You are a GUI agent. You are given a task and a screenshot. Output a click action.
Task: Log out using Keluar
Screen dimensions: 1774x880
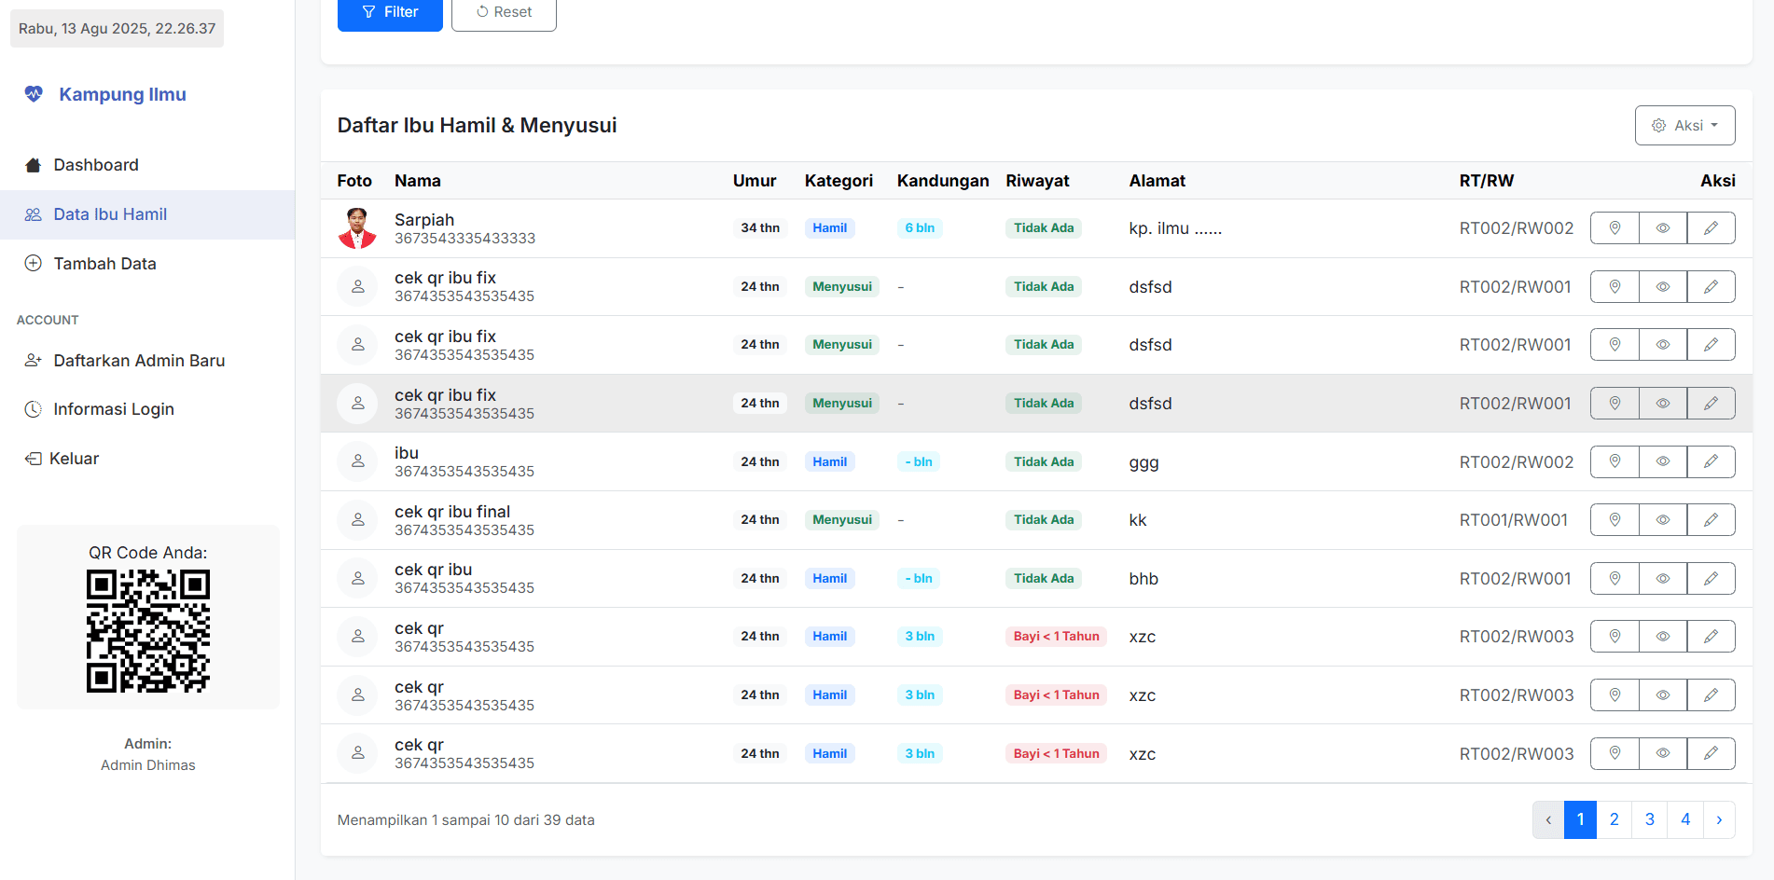(x=147, y=459)
